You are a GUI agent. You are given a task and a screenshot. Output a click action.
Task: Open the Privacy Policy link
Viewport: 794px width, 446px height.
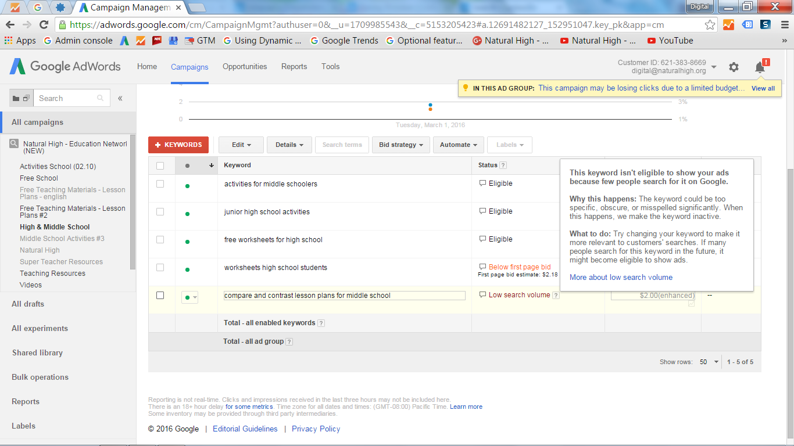tap(316, 429)
